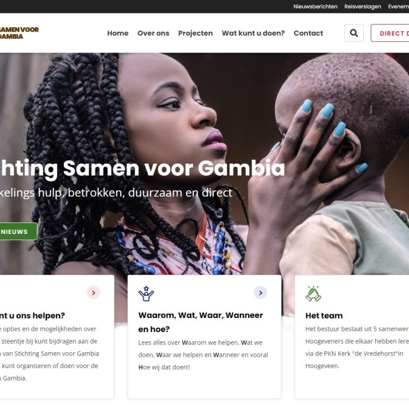
Task: Open the Het team card heading
Action: click(324, 316)
